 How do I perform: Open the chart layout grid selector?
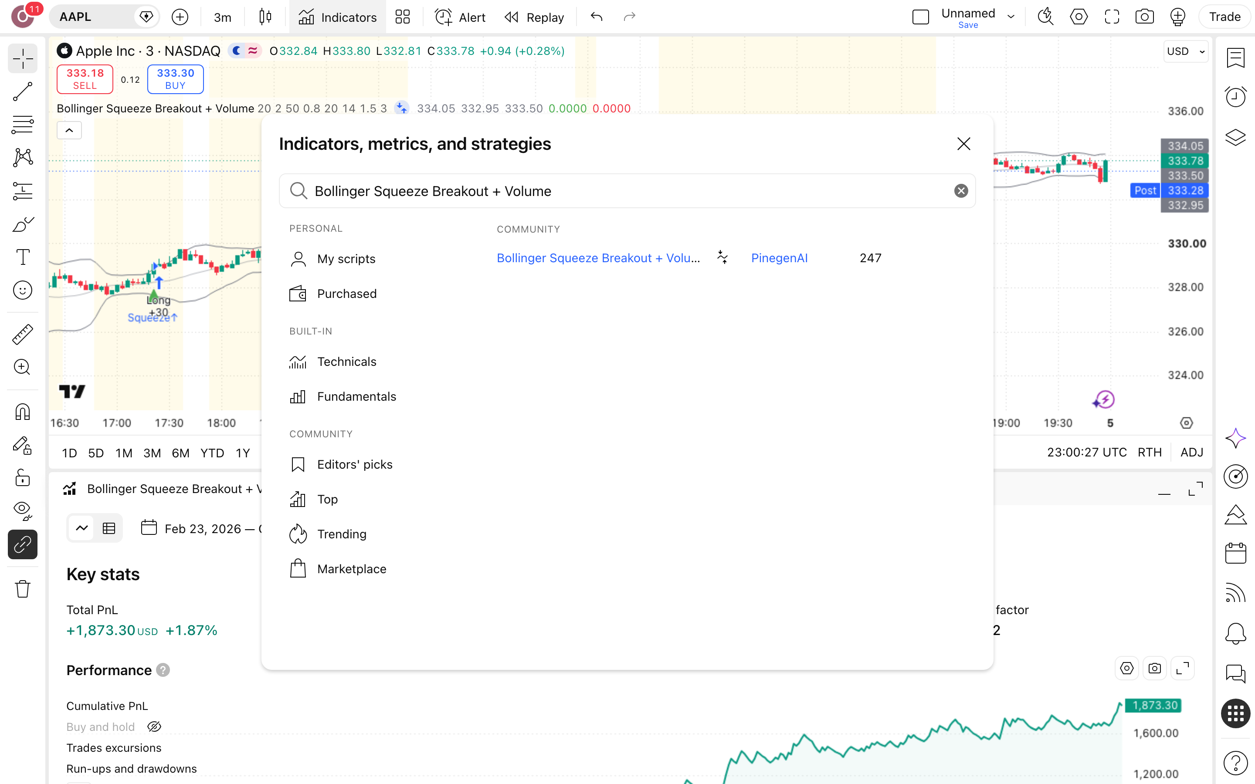pyautogui.click(x=403, y=17)
